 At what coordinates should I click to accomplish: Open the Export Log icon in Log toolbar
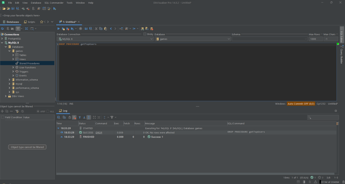(58, 117)
